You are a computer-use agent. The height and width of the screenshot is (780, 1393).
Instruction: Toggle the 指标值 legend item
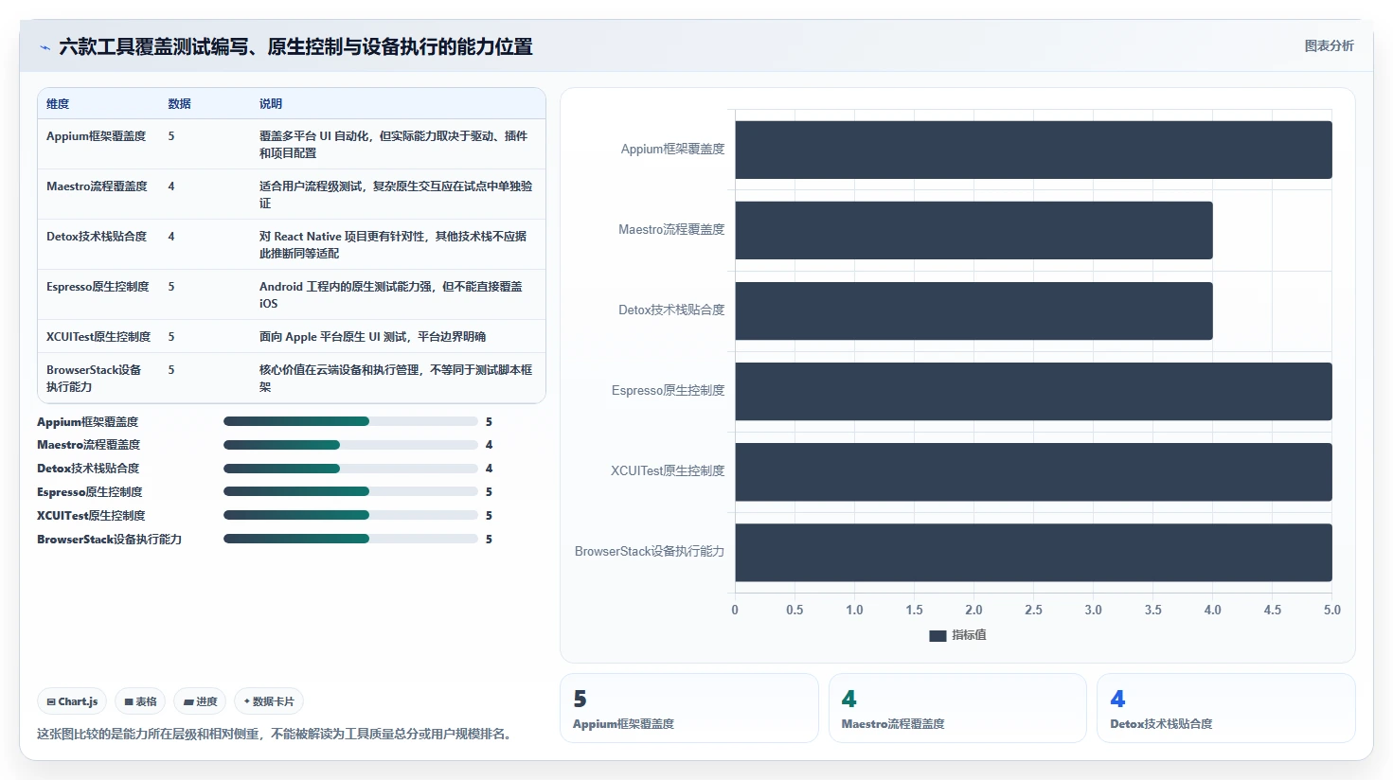(x=957, y=635)
